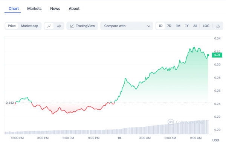Click the 0.30 price axis value
The width and height of the screenshot is (226, 146).
coord(217,65)
